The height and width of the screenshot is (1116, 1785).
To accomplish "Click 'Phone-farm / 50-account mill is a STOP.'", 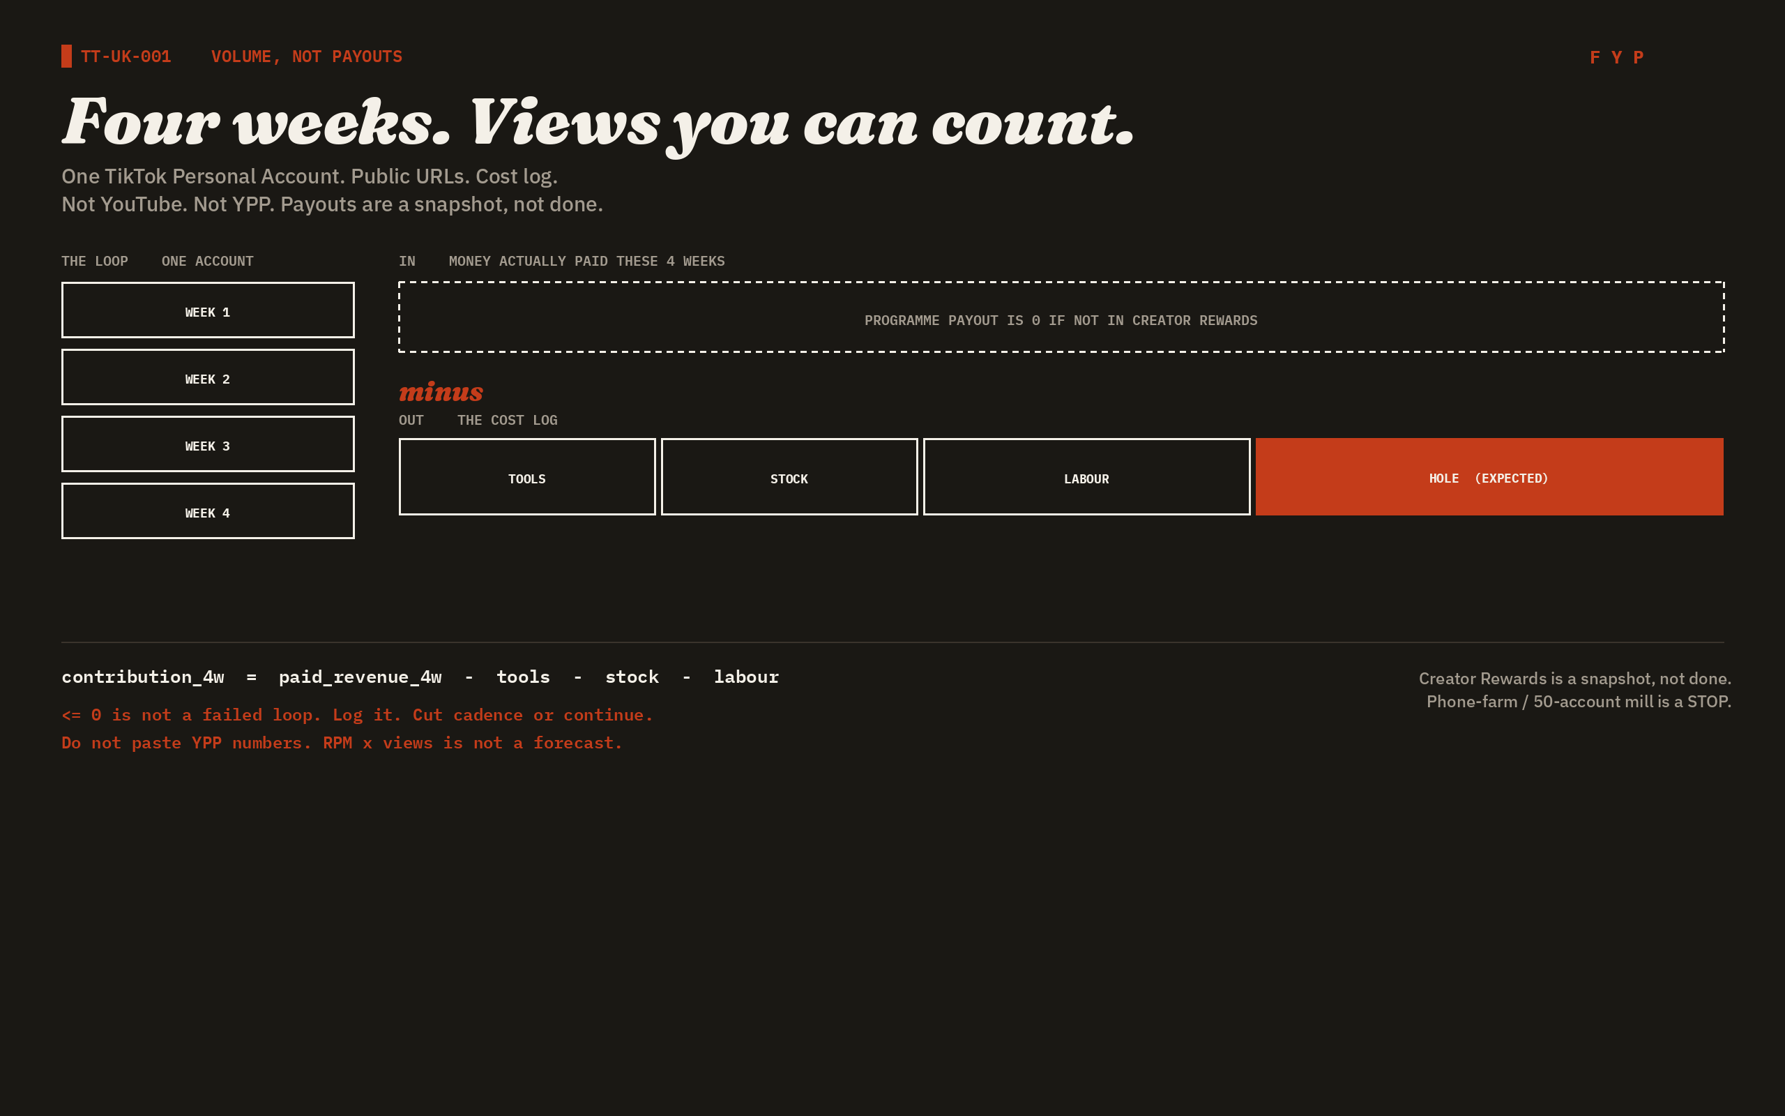I will tap(1579, 702).
